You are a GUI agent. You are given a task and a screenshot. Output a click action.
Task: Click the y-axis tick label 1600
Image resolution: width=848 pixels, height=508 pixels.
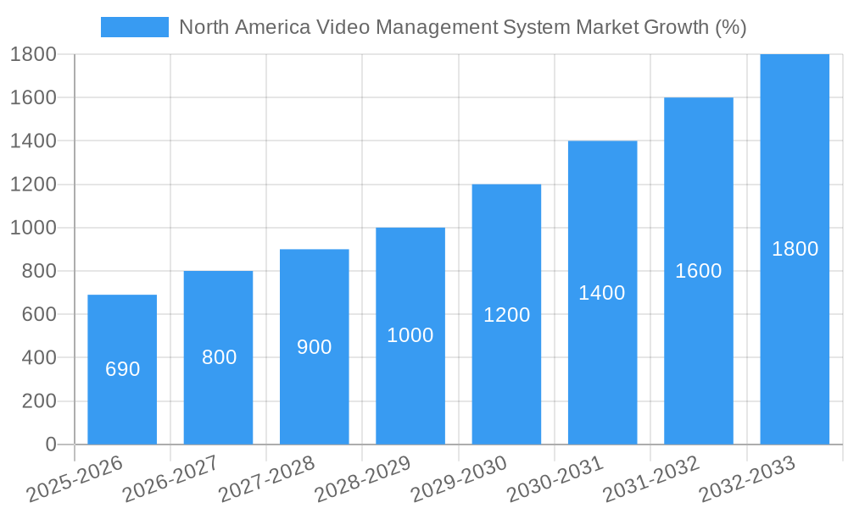[x=34, y=97]
